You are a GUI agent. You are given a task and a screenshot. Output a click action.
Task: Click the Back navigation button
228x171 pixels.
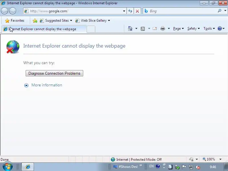tap(4, 11)
